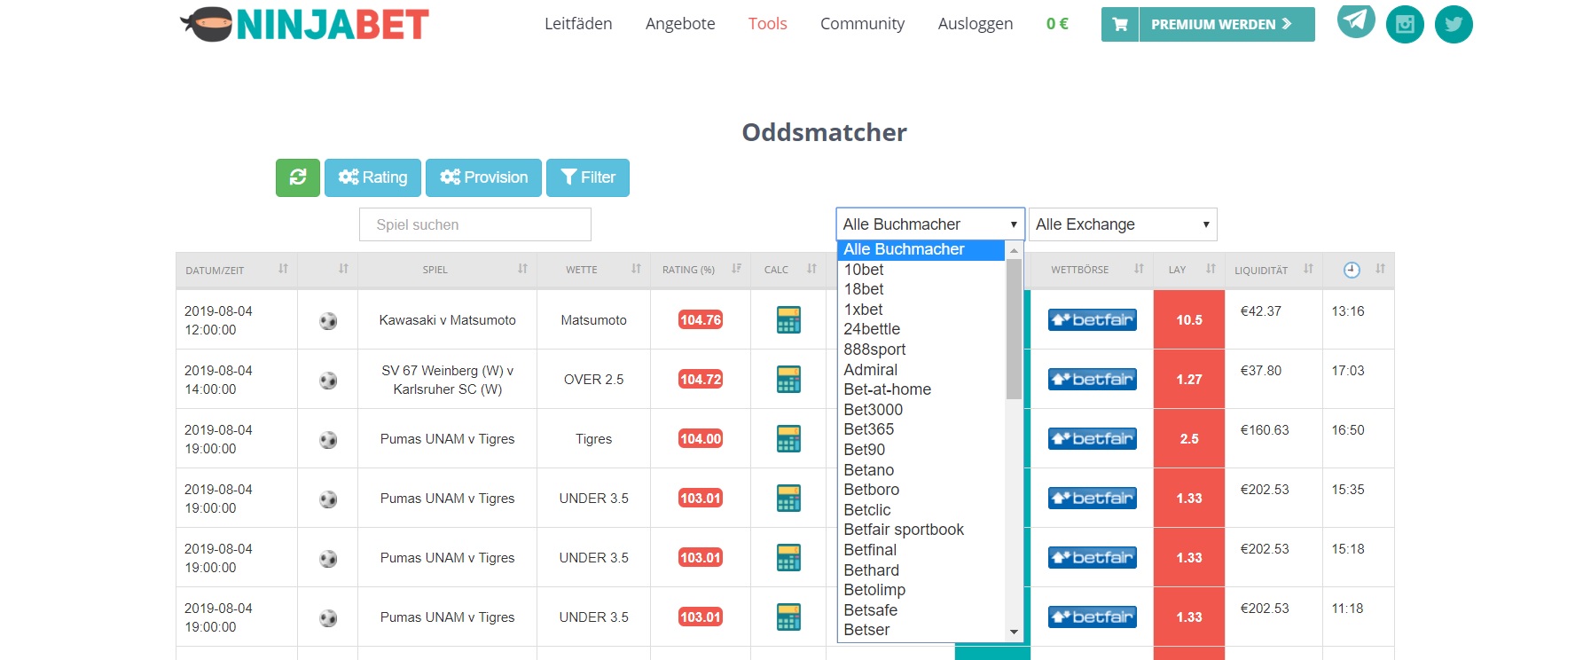Open the Telegram channel icon
The width and height of the screenshot is (1583, 660).
tap(1356, 20)
